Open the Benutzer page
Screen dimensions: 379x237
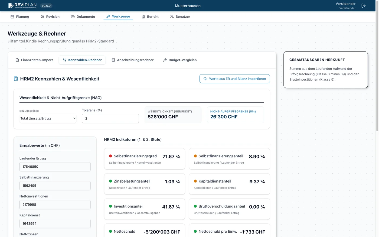180,17
